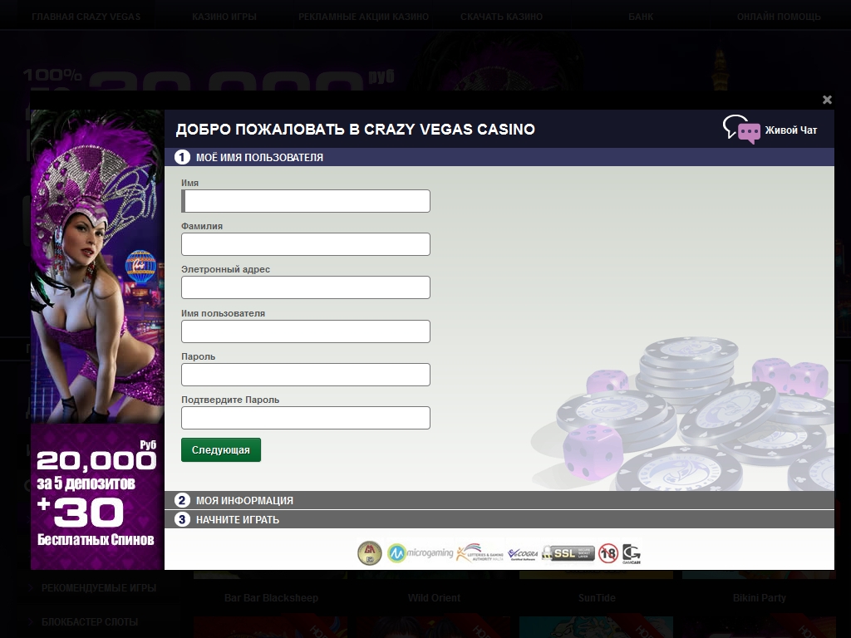Click the Microgaming logo badge
Screen dimensions: 851x638
(420, 552)
